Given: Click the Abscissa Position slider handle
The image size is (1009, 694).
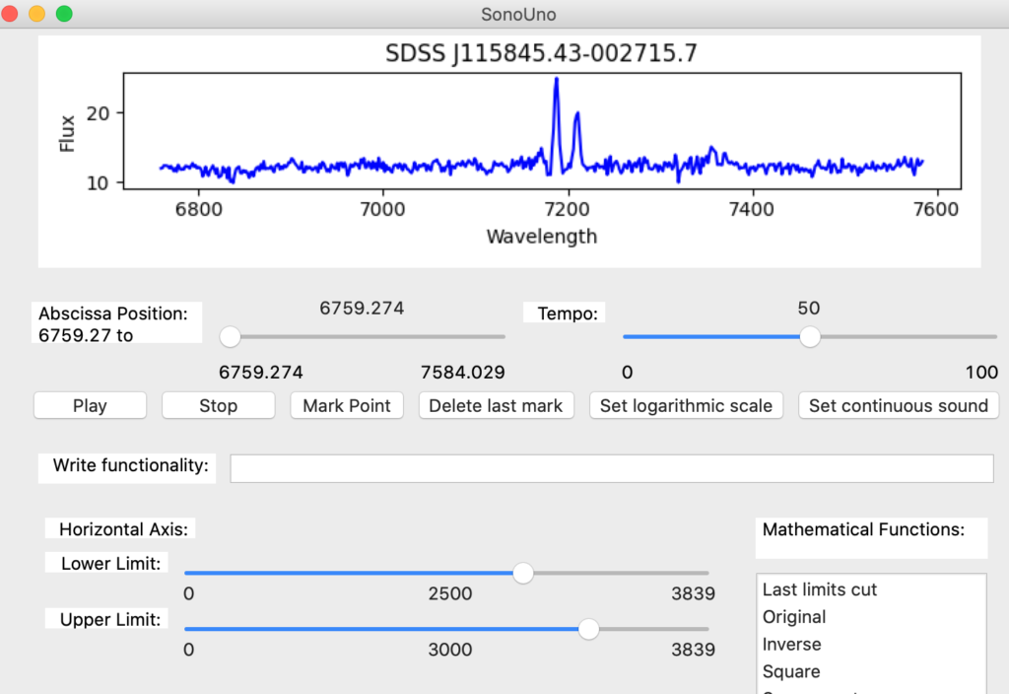Looking at the screenshot, I should point(231,337).
